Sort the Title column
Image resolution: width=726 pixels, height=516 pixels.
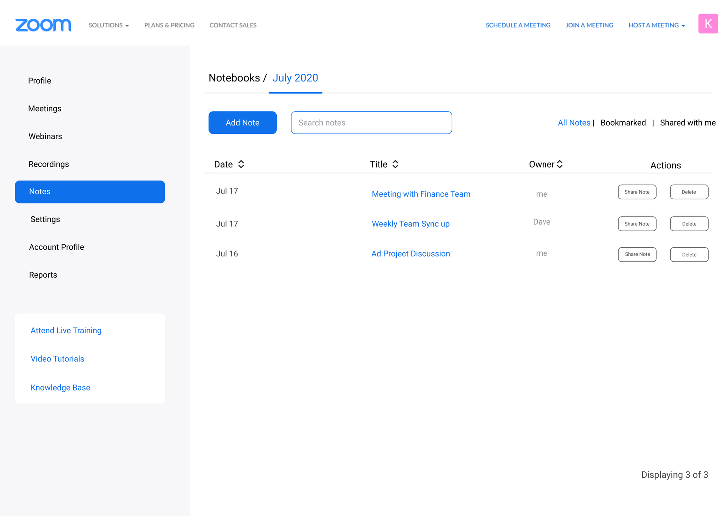click(x=395, y=164)
